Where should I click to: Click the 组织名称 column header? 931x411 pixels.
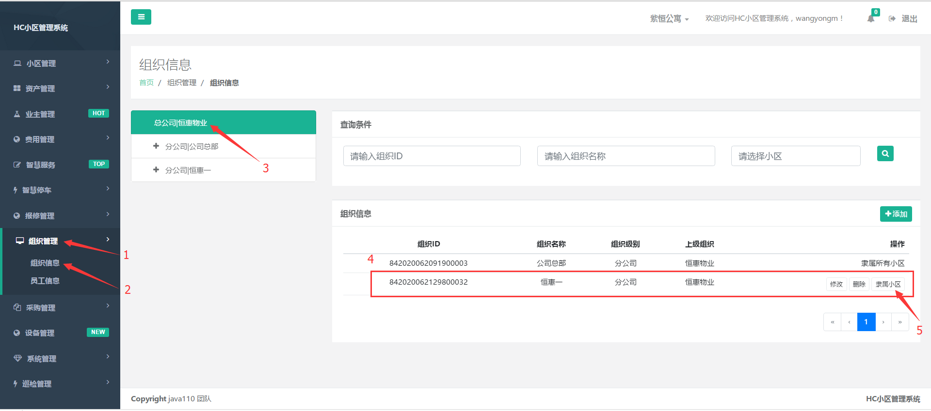pos(551,244)
